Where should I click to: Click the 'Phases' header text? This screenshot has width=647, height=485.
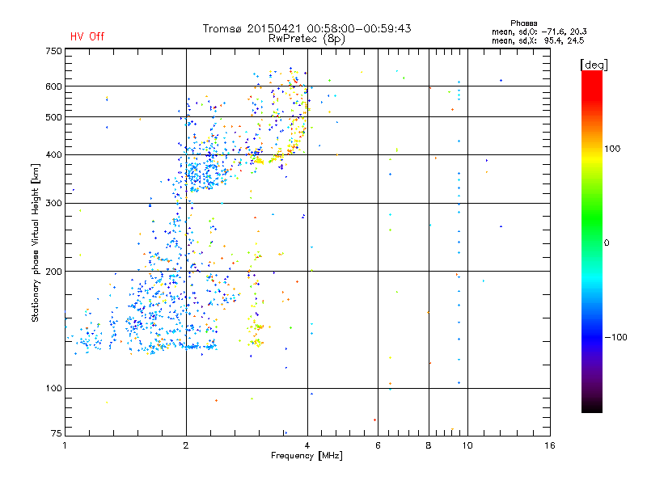coord(523,23)
